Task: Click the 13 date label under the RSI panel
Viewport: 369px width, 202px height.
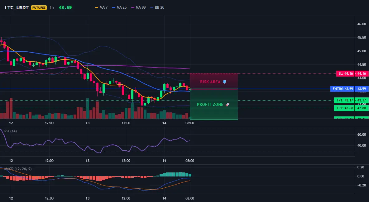Action: tap(88, 161)
